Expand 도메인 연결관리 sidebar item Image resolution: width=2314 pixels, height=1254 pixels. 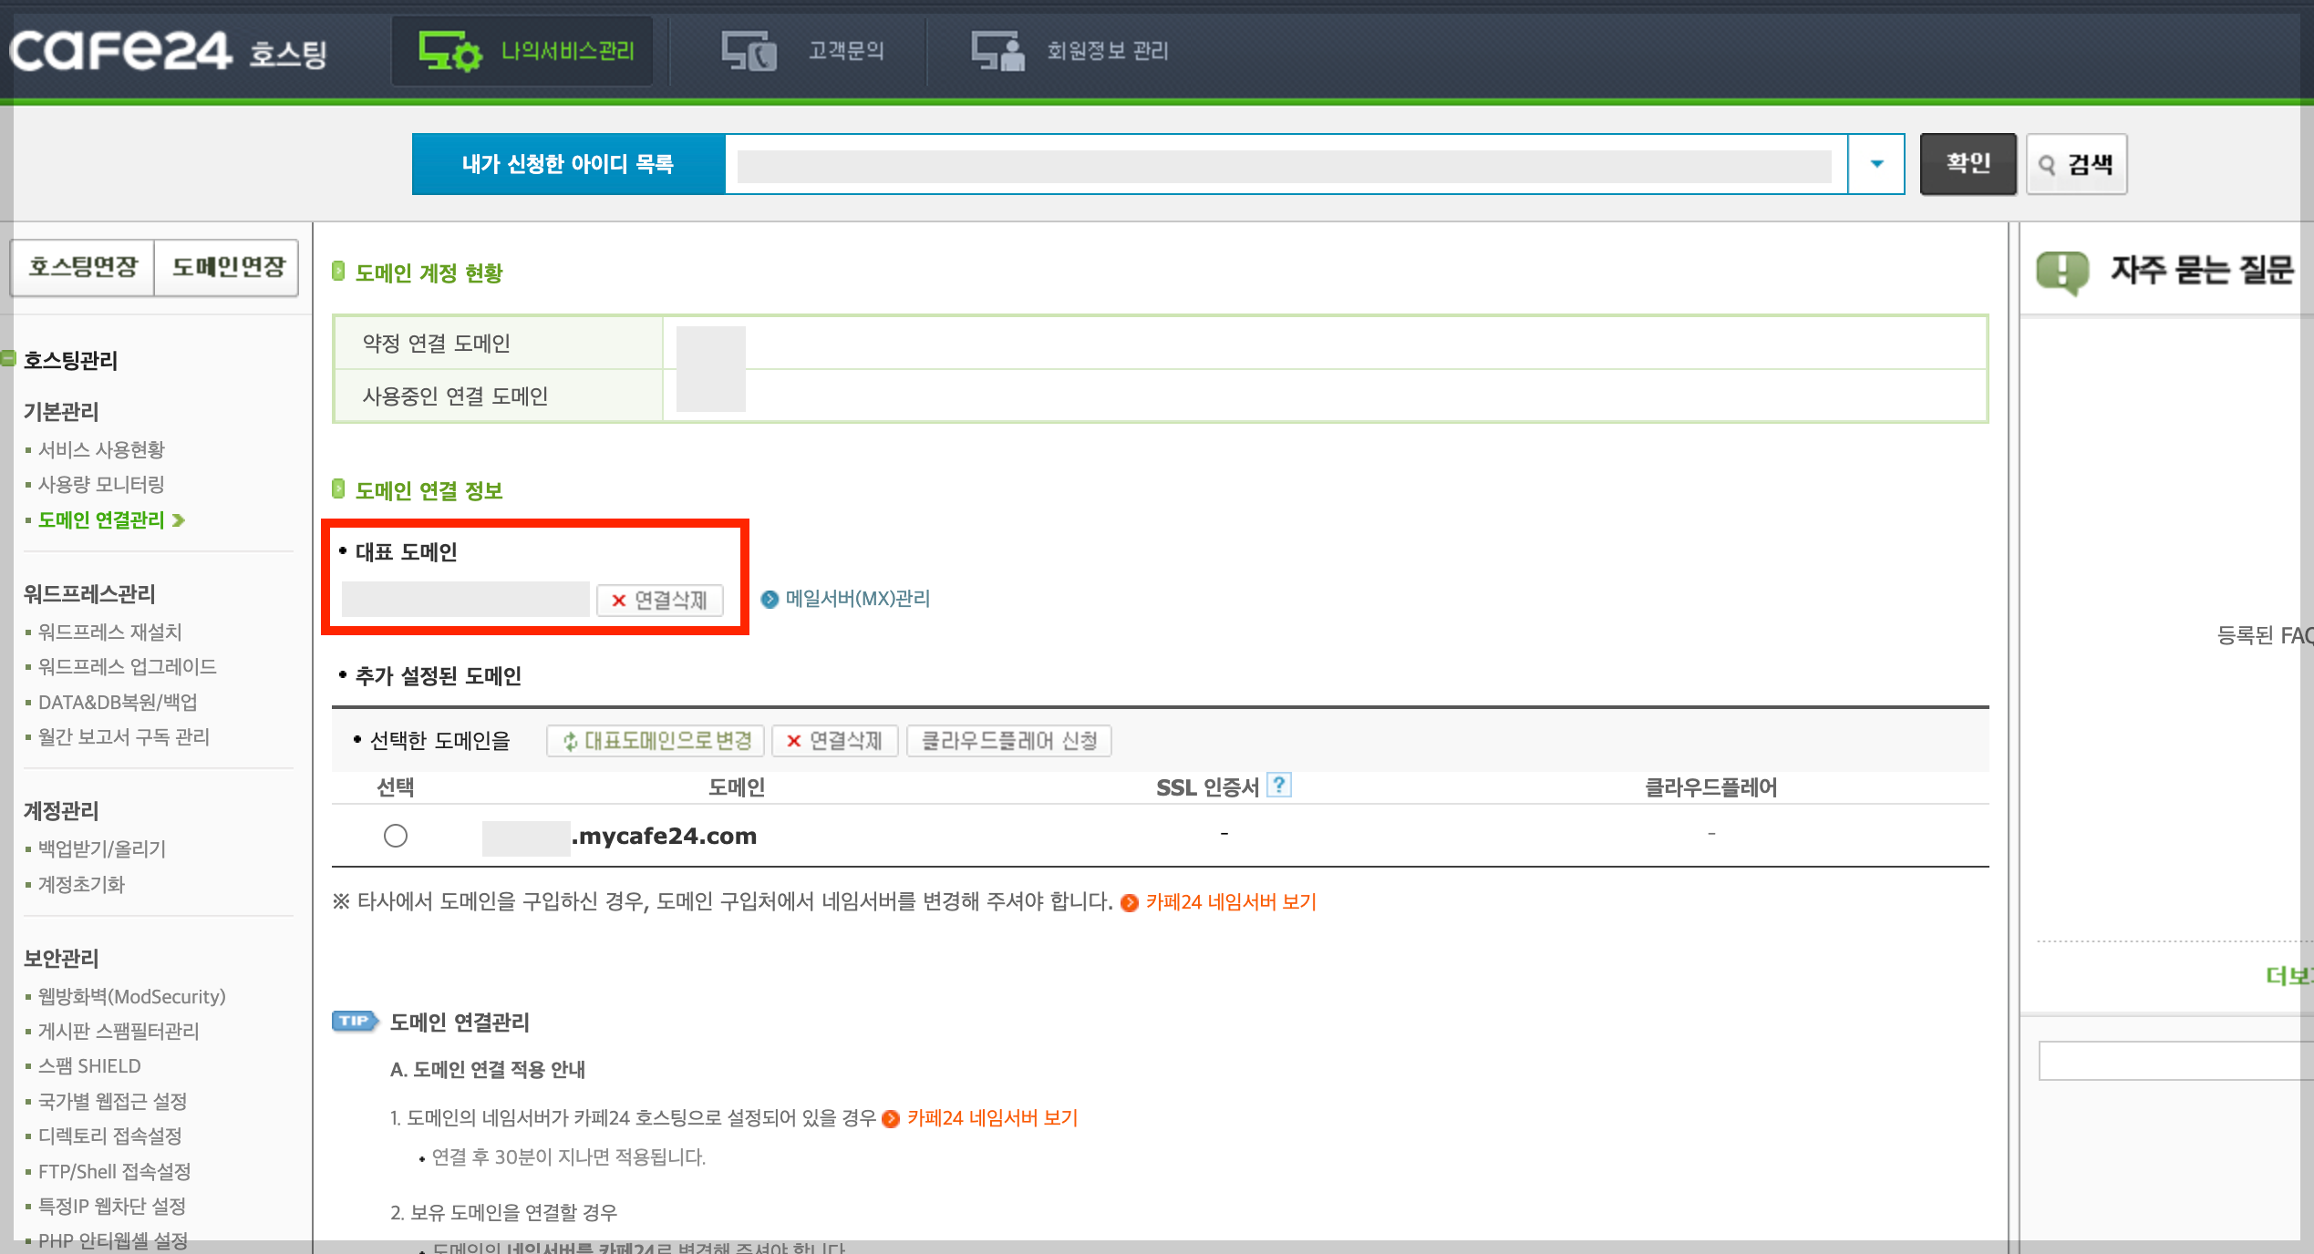tap(102, 519)
